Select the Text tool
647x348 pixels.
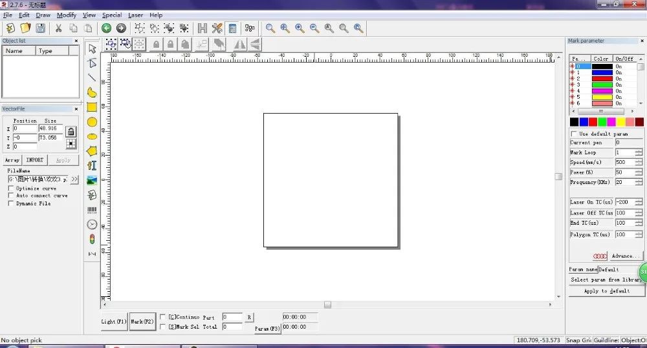coord(92,165)
